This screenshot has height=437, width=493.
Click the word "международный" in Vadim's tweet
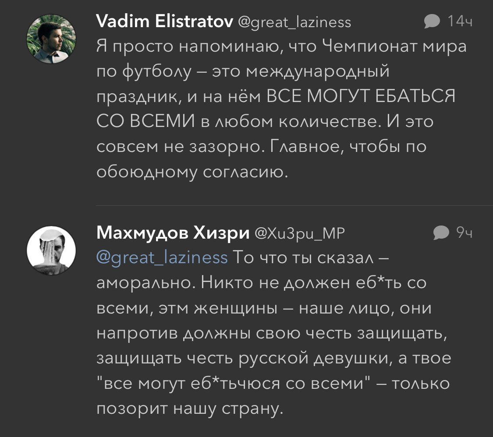(x=317, y=71)
